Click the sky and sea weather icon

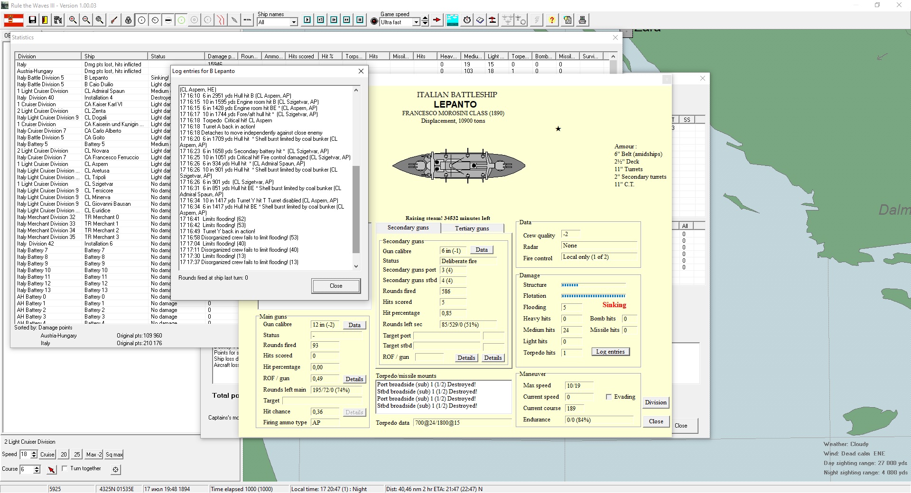click(x=452, y=20)
